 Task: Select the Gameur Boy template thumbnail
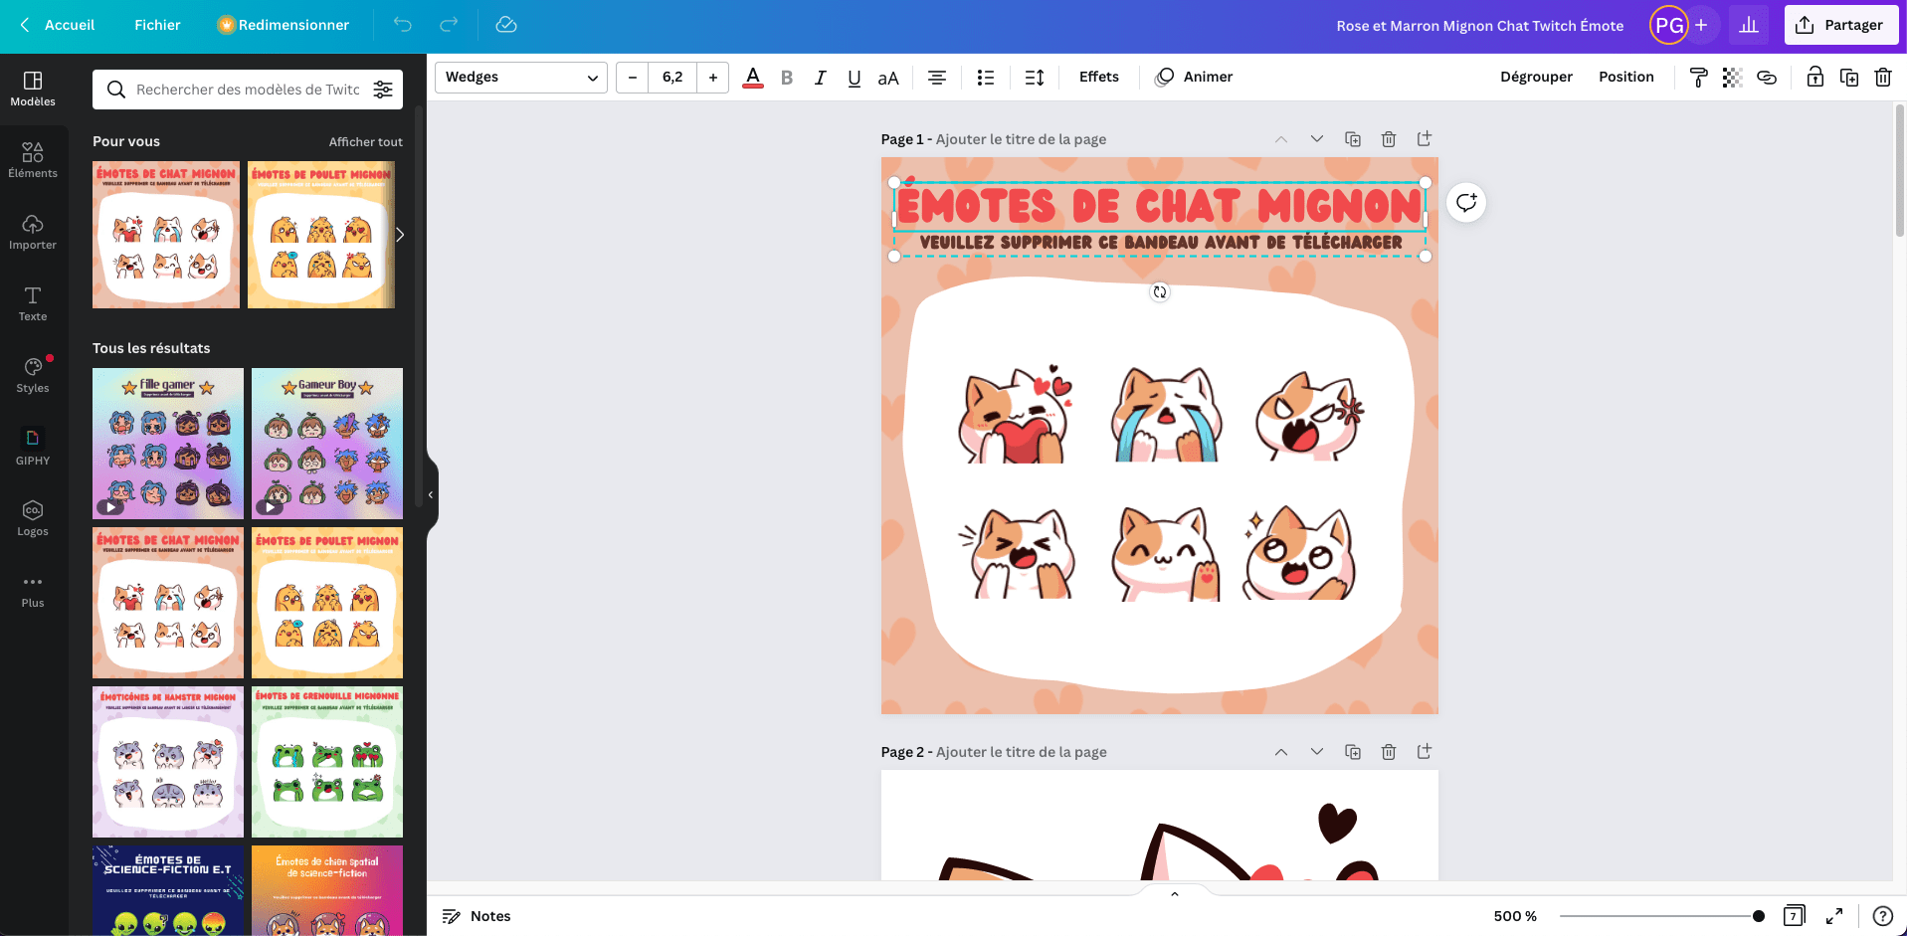327,444
